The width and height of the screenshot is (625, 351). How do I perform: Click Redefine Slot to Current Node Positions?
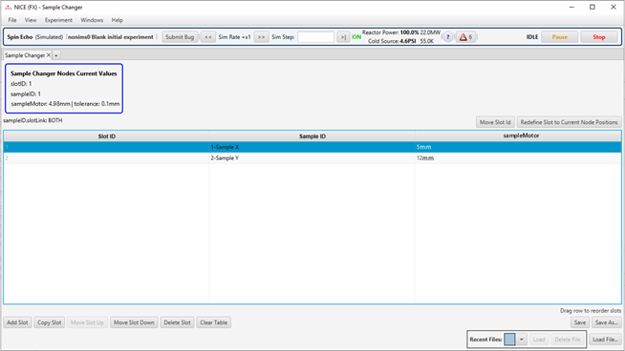pos(569,122)
